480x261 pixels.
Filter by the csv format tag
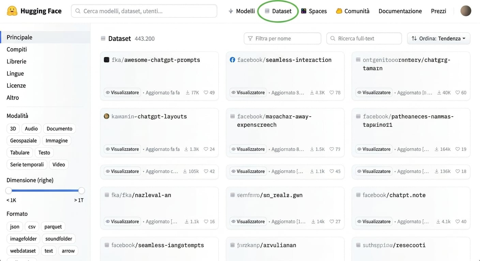tap(32, 227)
